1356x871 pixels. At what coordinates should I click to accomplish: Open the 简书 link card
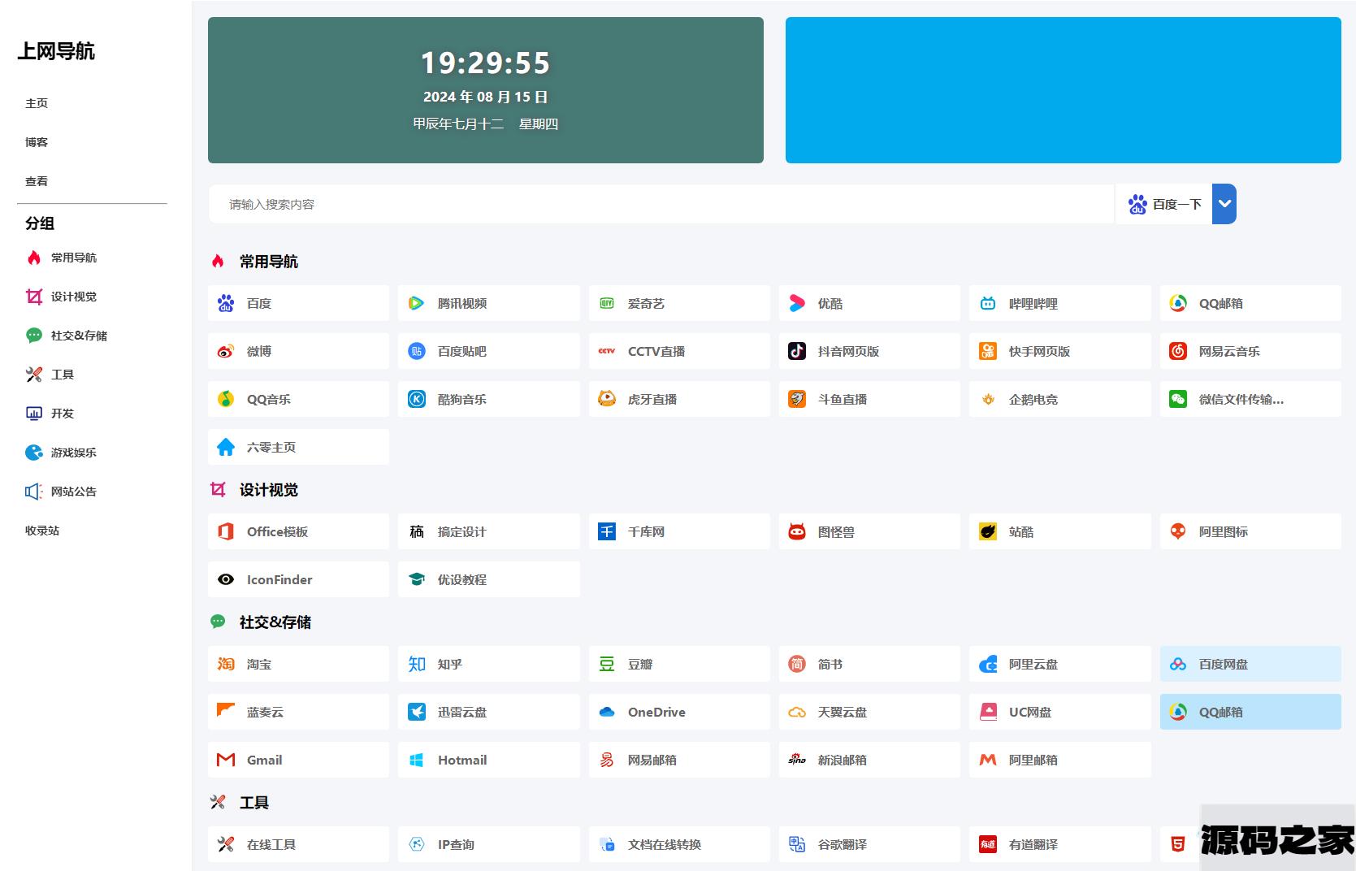869,664
